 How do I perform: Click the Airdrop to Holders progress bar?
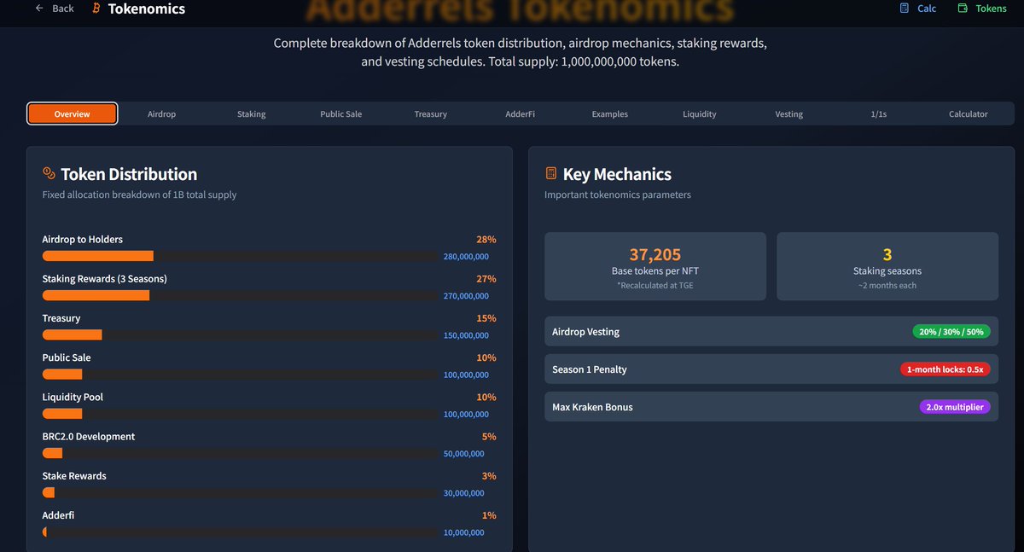point(240,256)
